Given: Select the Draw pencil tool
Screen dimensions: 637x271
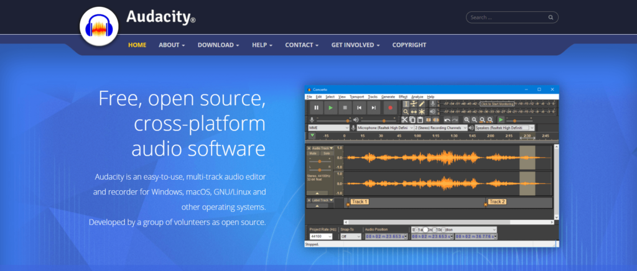Looking at the screenshot, I should point(422,104).
